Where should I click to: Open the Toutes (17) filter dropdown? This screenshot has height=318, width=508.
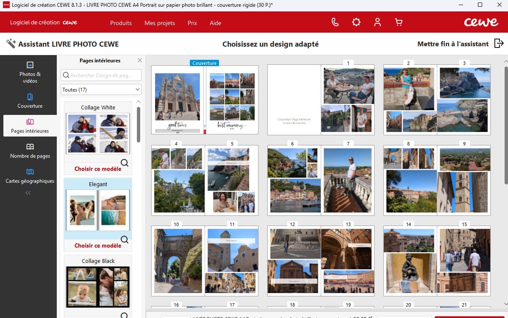coord(101,89)
